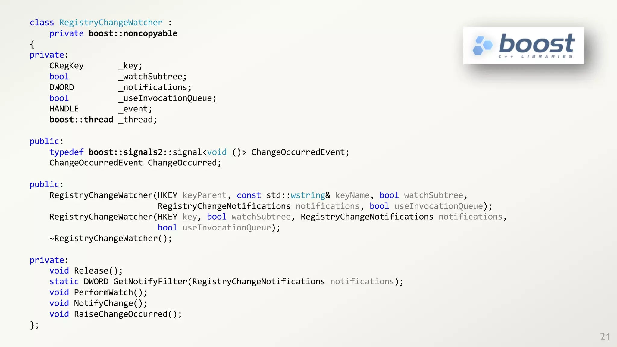Click boost::signals2 namespace text

tap(126, 152)
